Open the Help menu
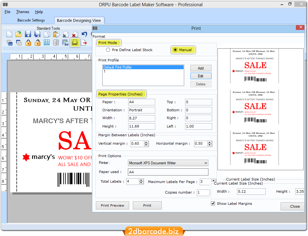 [39, 12]
